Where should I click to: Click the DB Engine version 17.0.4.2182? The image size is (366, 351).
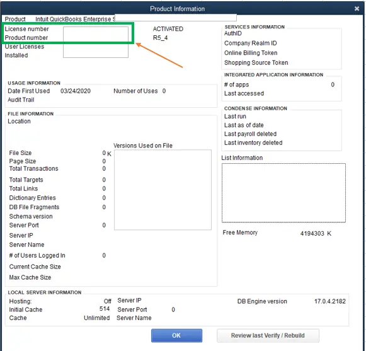pyautogui.click(x=330, y=301)
